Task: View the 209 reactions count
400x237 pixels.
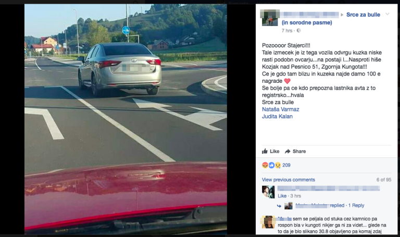Action: tap(286, 165)
